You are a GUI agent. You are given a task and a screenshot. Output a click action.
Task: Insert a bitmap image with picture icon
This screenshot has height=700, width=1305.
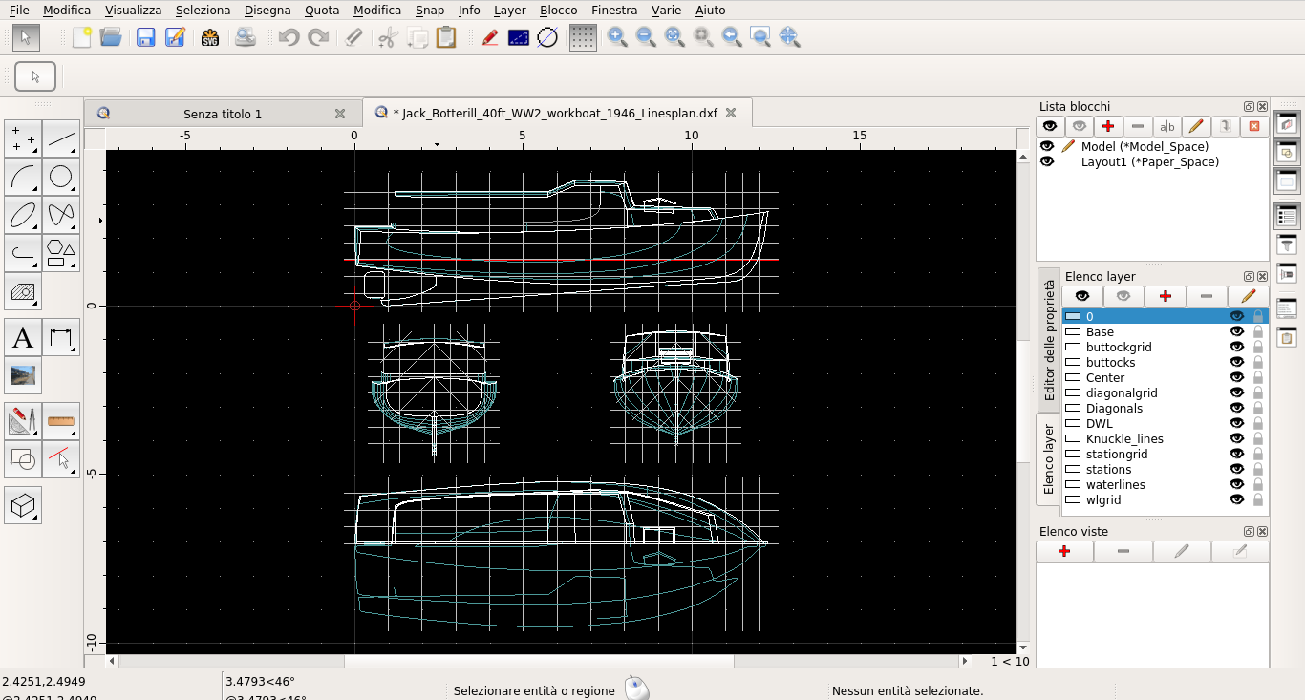pyautogui.click(x=23, y=375)
